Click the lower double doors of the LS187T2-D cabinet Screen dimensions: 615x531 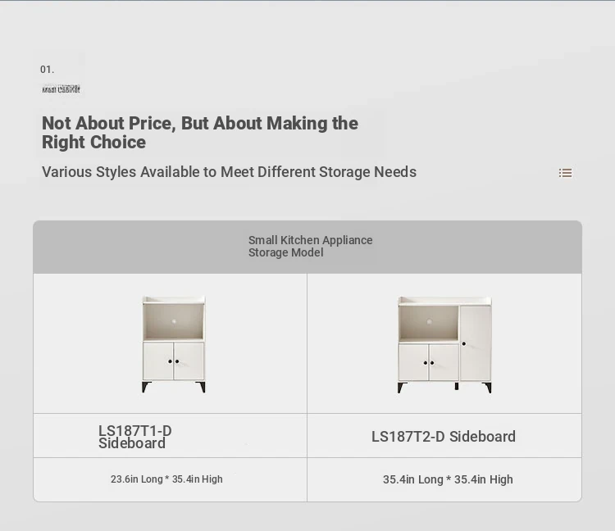coord(429,362)
